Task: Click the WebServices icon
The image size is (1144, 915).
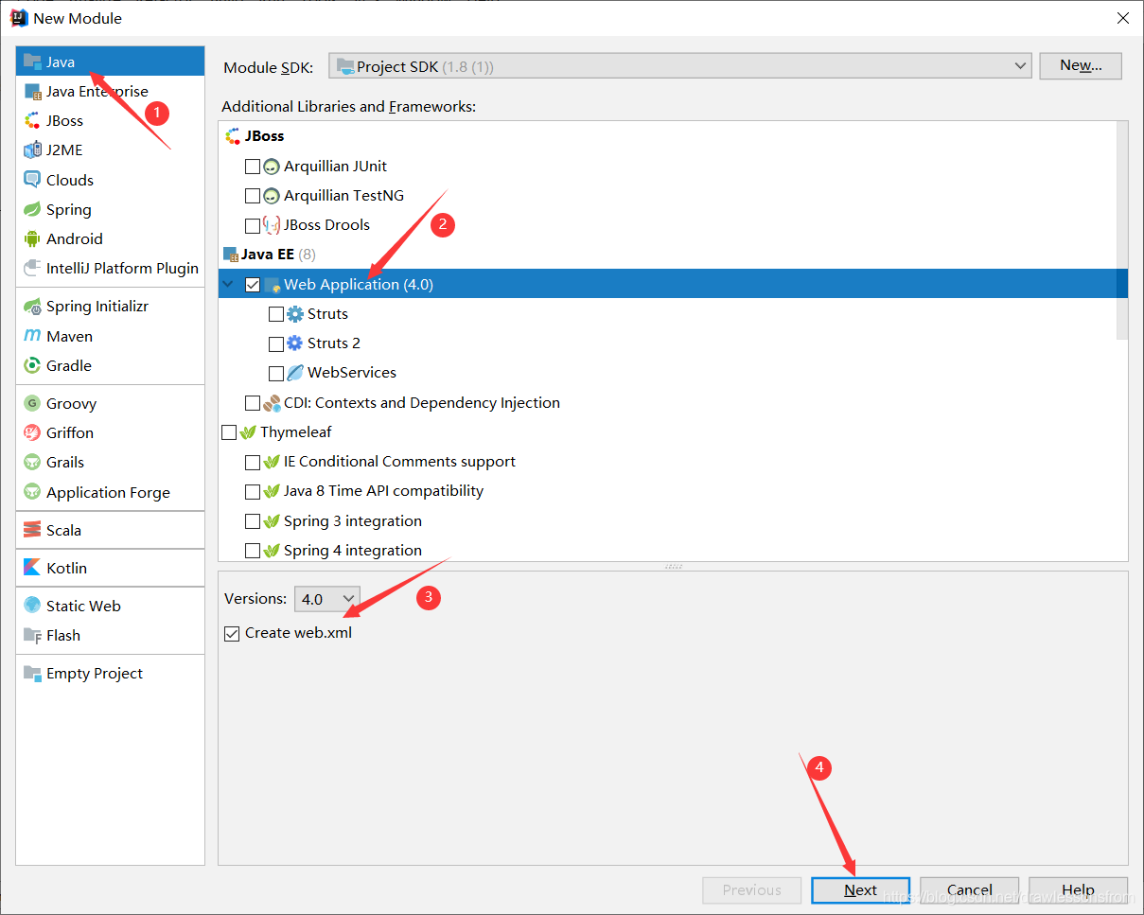Action: click(295, 372)
